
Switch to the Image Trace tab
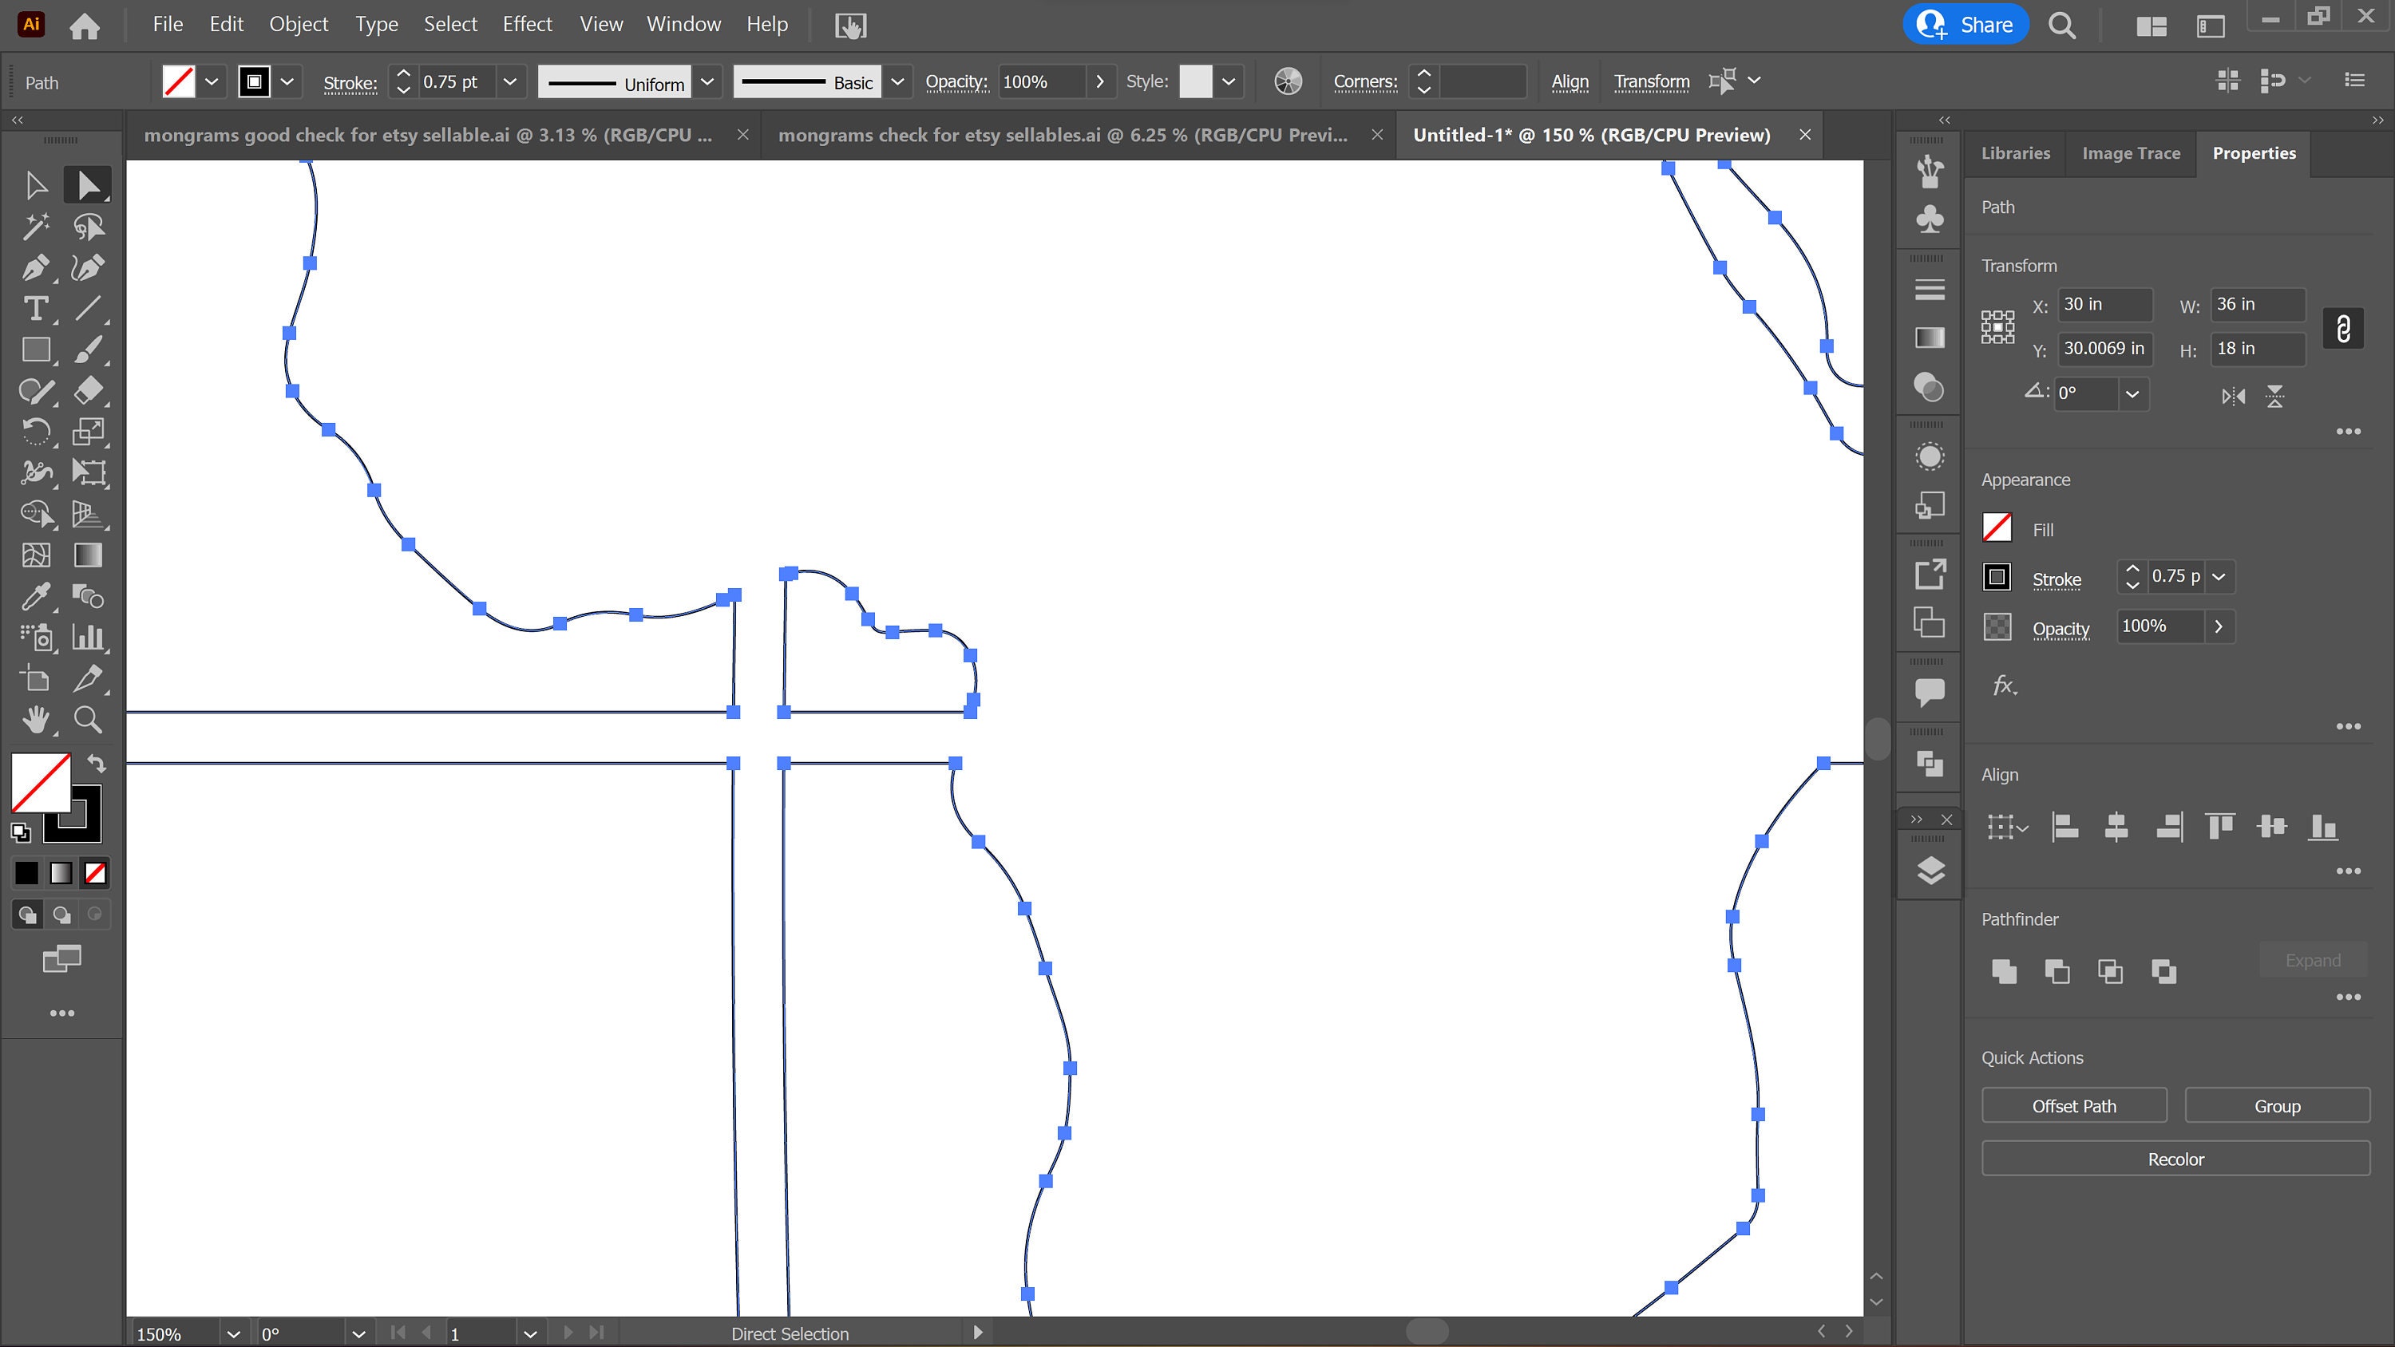click(x=2130, y=152)
